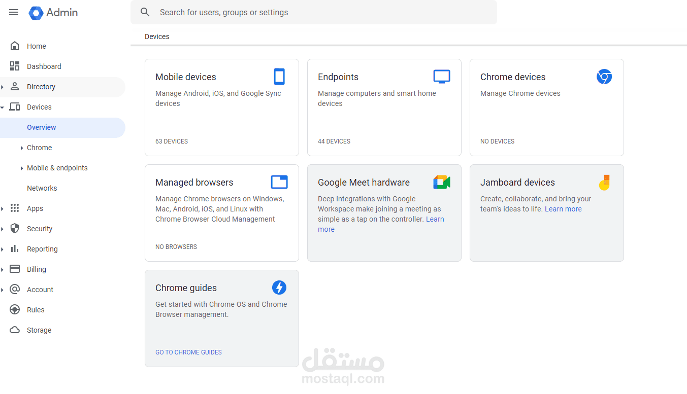The image size is (687, 394).
Task: Click the Apps grid icon
Action: (15, 208)
